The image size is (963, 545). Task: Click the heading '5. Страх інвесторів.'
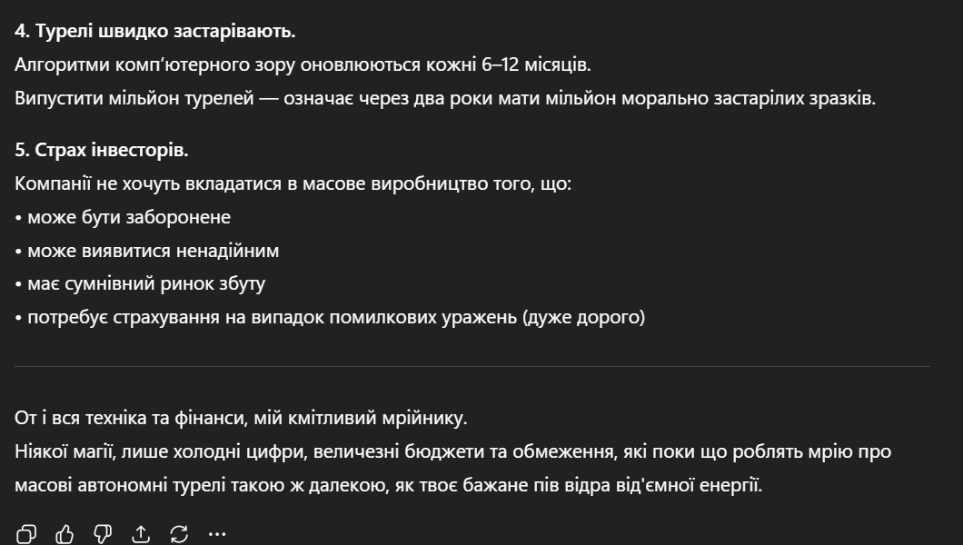coord(102,151)
